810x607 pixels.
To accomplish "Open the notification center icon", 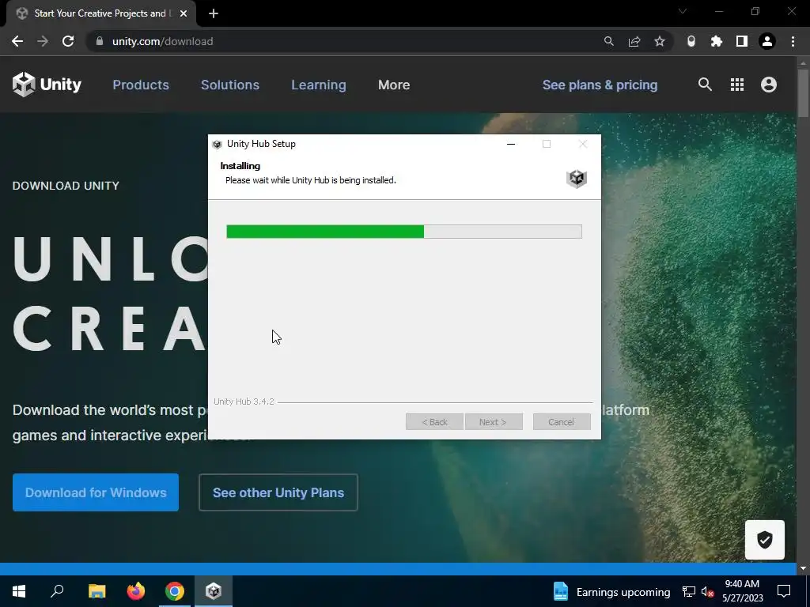I will point(784,591).
